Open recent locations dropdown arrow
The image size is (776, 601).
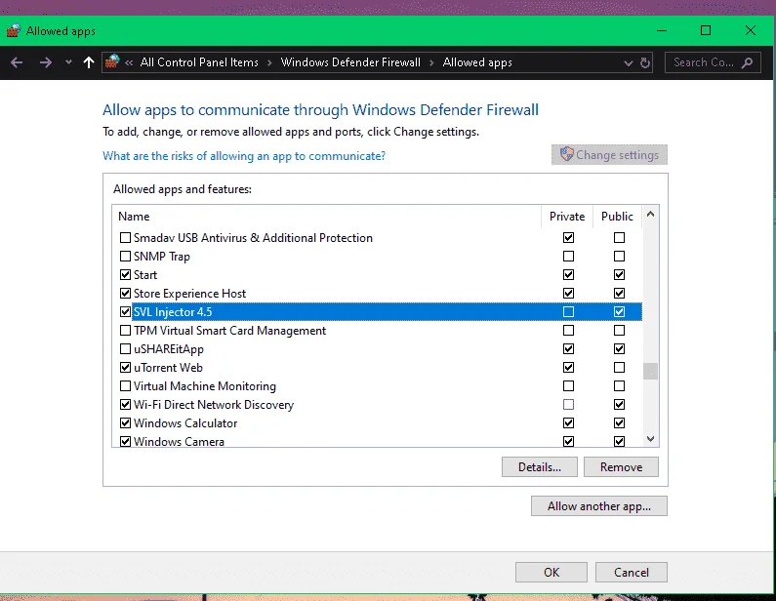[x=68, y=62]
